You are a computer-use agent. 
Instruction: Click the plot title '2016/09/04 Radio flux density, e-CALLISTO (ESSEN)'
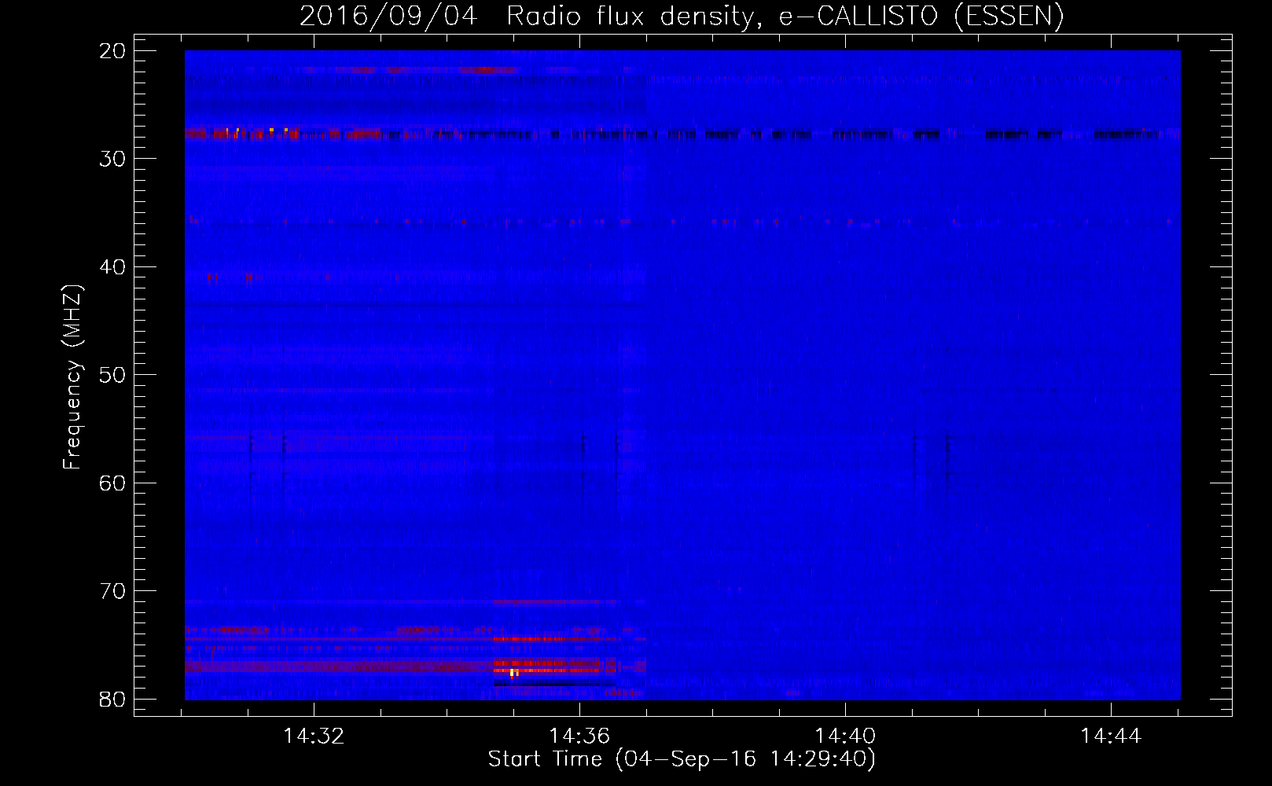point(682,16)
